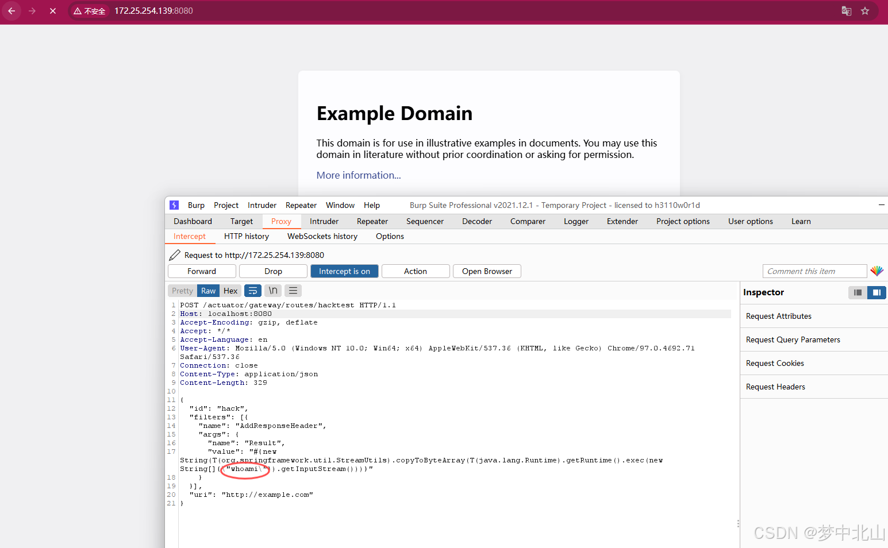Switch to the Dashboard tab

193,221
